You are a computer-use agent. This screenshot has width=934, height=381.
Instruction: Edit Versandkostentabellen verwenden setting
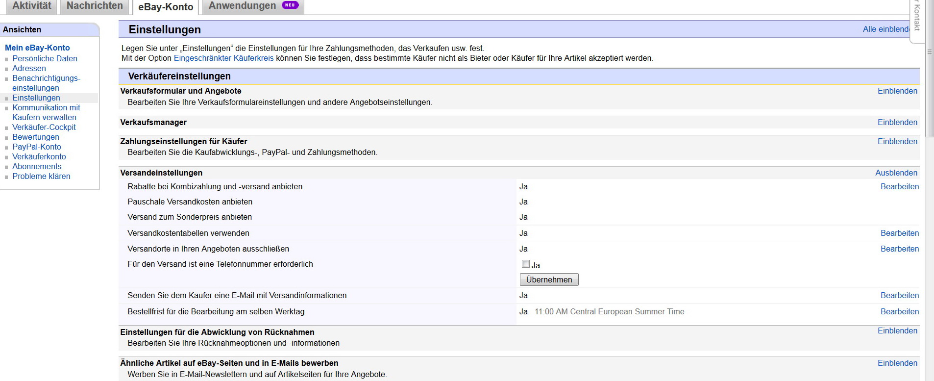click(x=899, y=233)
